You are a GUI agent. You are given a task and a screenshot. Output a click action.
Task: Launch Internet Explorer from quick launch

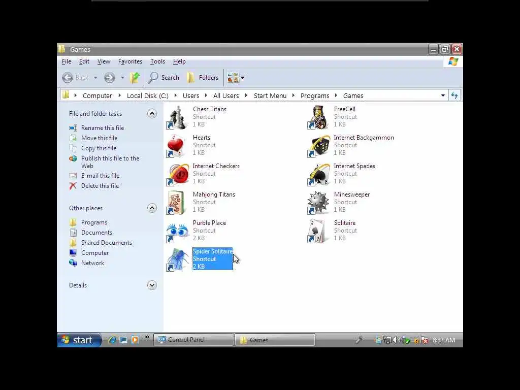coord(112,340)
